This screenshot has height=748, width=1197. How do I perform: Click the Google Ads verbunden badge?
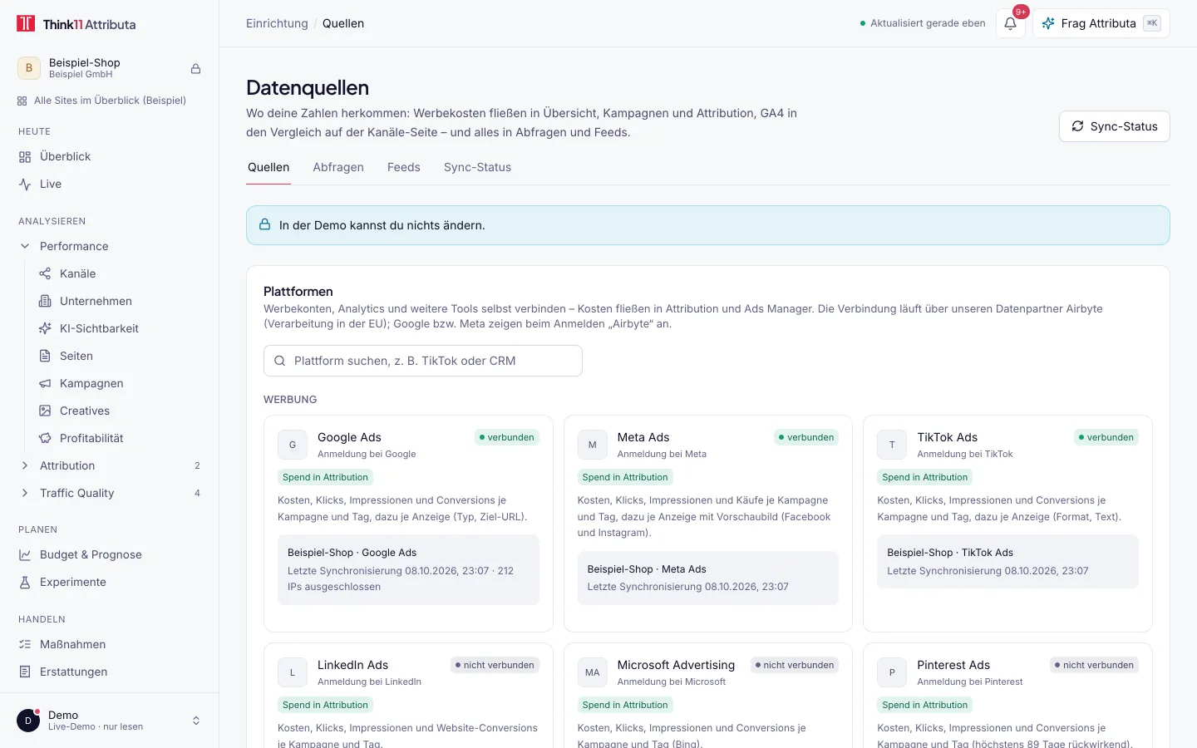[x=506, y=437]
